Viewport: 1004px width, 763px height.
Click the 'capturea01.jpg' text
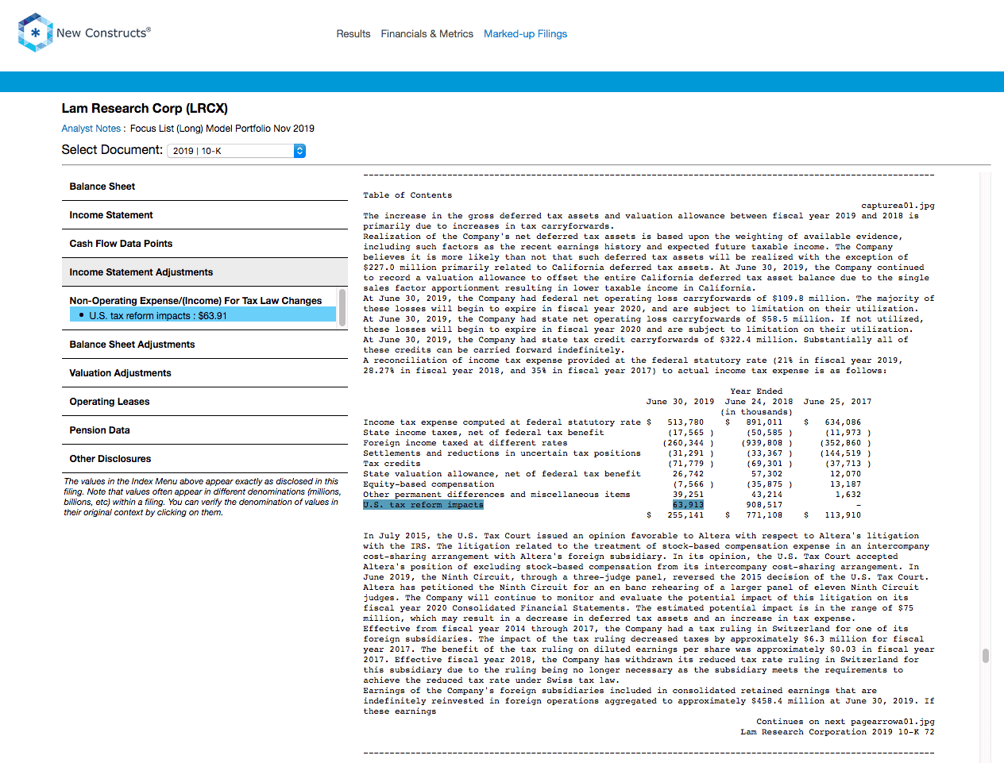click(x=898, y=206)
